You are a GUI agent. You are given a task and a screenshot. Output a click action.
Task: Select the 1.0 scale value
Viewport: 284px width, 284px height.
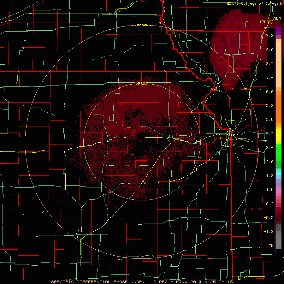[x=270, y=190]
